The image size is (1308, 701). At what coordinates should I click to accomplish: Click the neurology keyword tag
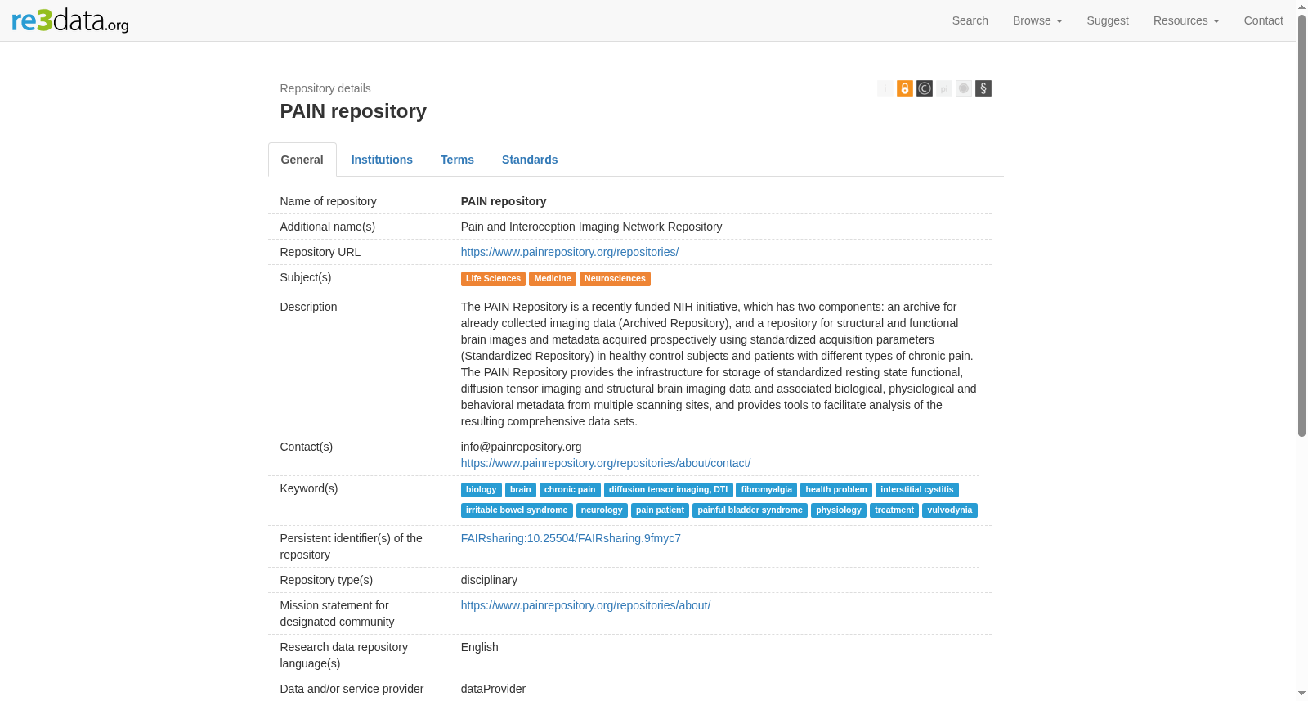[602, 510]
